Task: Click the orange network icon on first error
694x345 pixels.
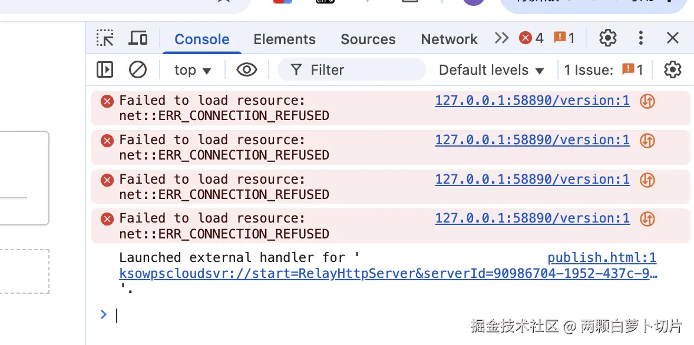Action: coord(647,101)
